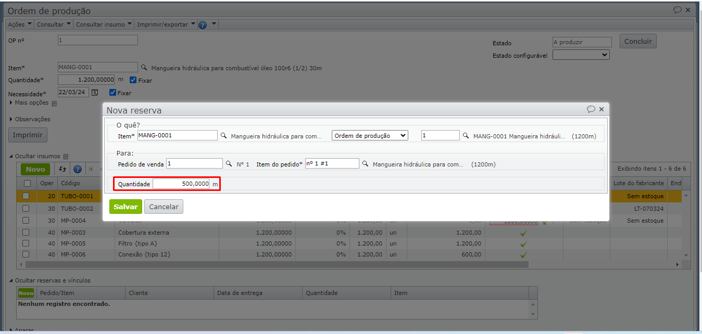Check the MP-0003 row checkbox

(x=26, y=233)
